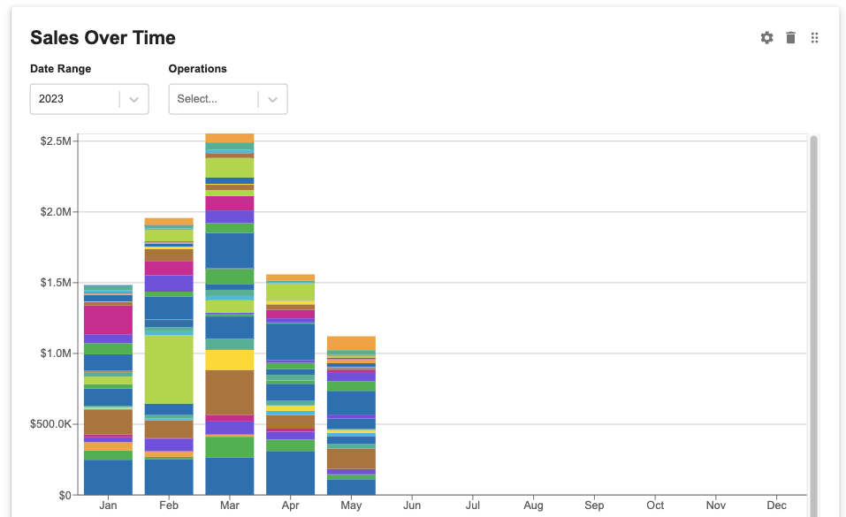Click the yellow segment in the Mar bar
The width and height of the screenshot is (846, 517).
pyautogui.click(x=229, y=360)
